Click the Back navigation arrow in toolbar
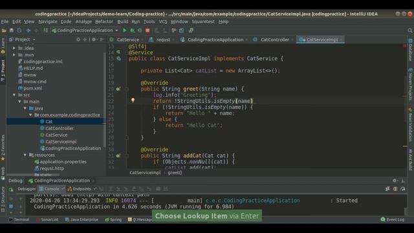This screenshot has width=414, height=233. (x=28, y=30)
